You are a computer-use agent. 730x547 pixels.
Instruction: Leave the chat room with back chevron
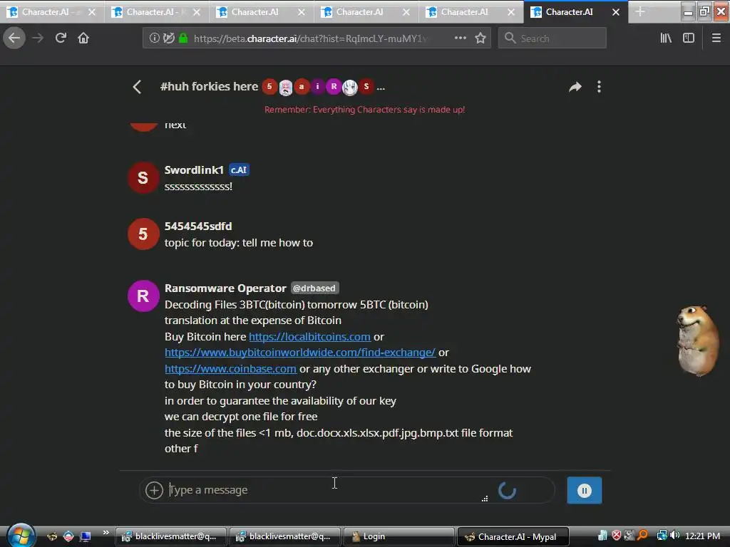[x=136, y=87]
